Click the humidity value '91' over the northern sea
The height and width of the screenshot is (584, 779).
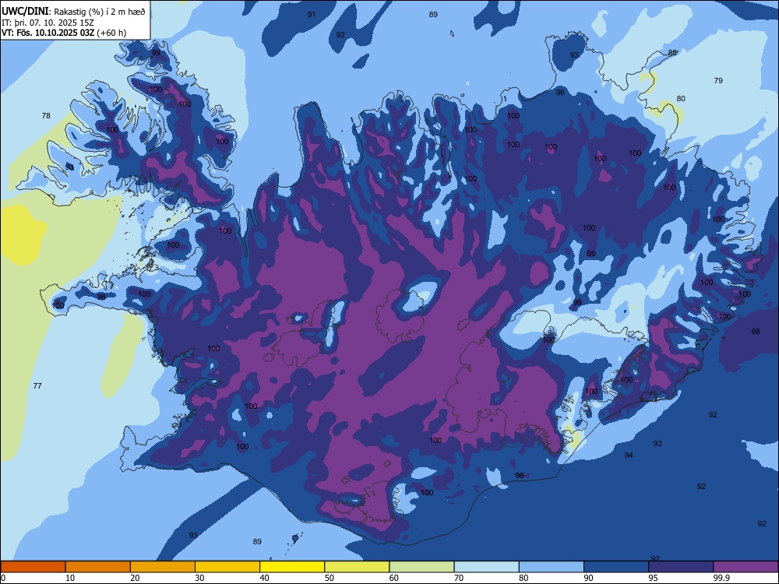point(312,14)
